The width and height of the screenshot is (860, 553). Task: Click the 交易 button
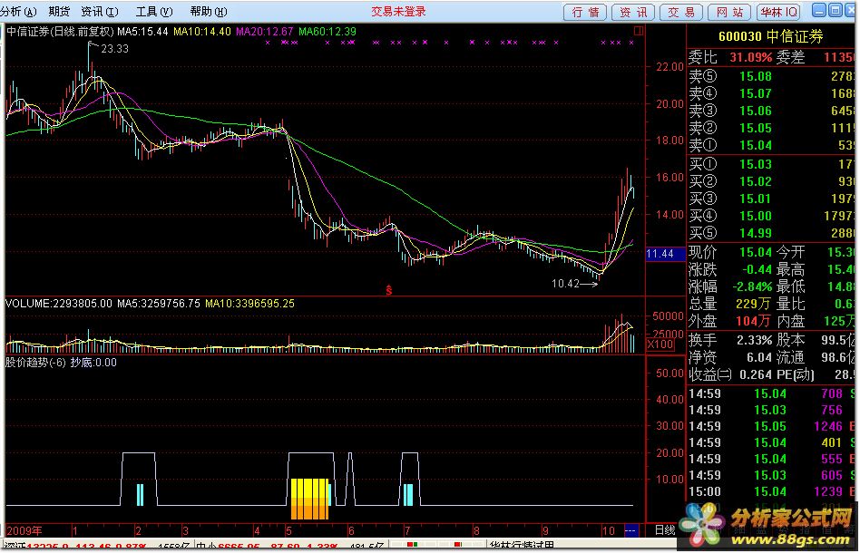[x=682, y=12]
